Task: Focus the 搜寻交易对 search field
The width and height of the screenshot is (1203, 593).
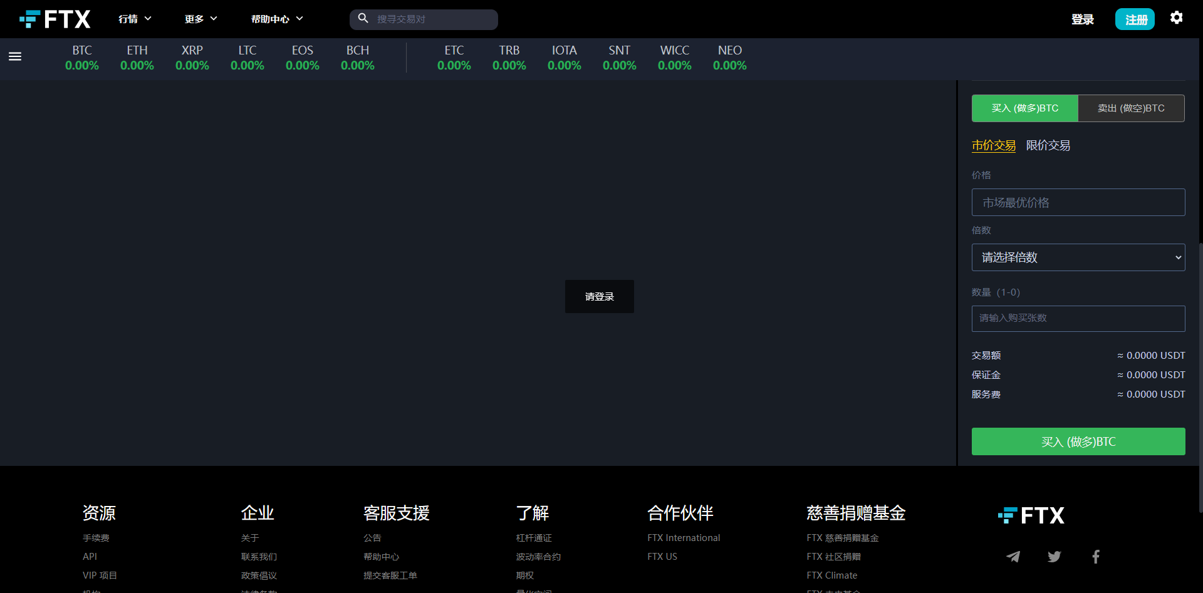Action: click(x=424, y=19)
